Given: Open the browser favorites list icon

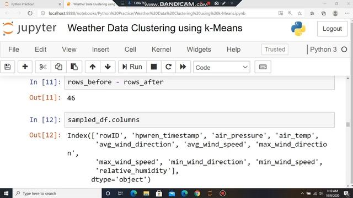Looking at the screenshot, I should (x=312, y=13).
